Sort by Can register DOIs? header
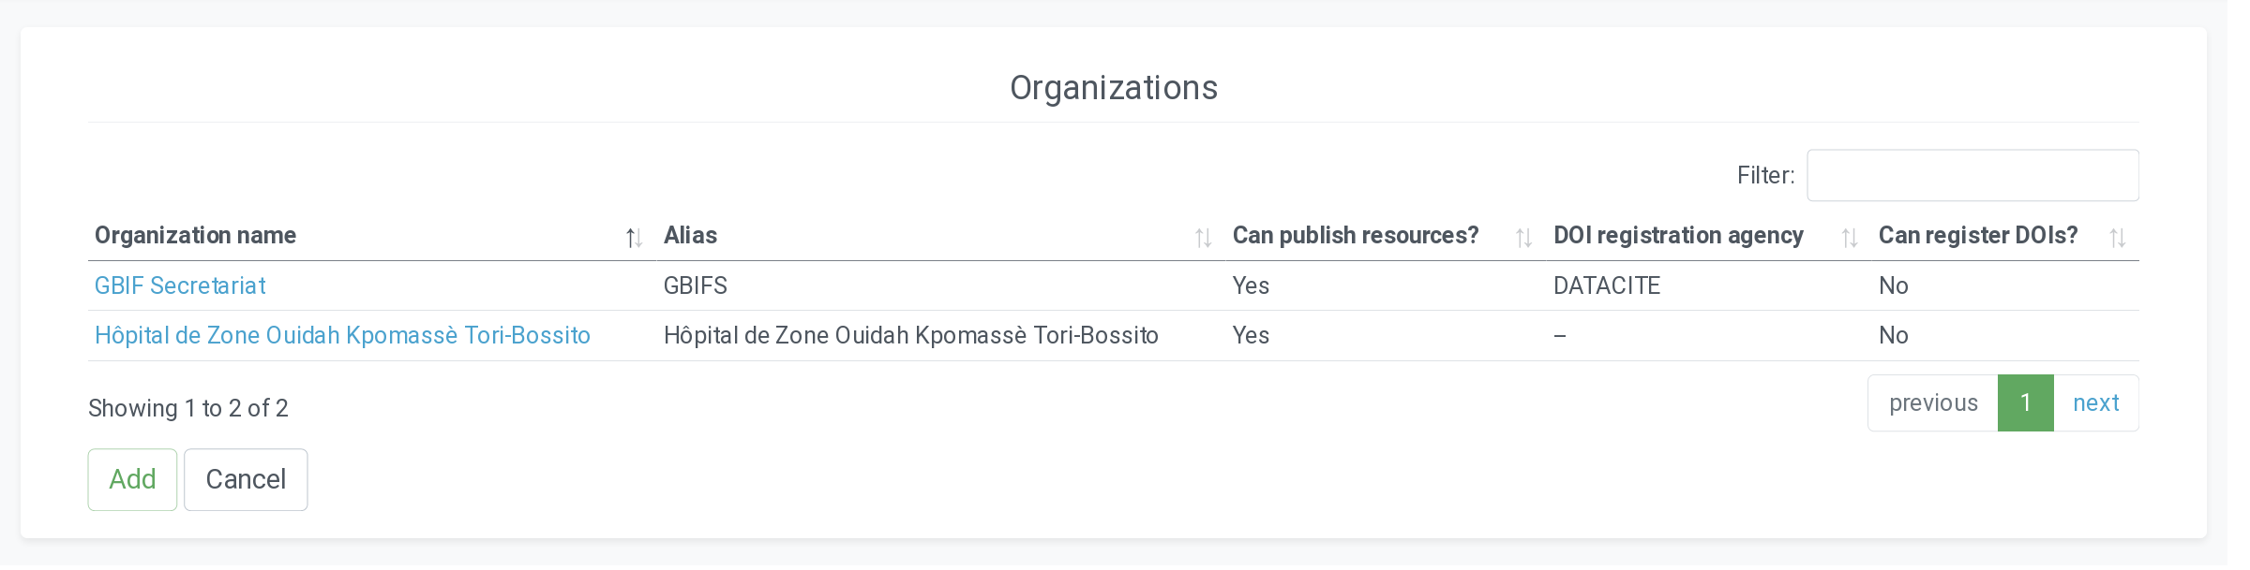Viewport: 2250px width, 570px height. [x=1978, y=236]
